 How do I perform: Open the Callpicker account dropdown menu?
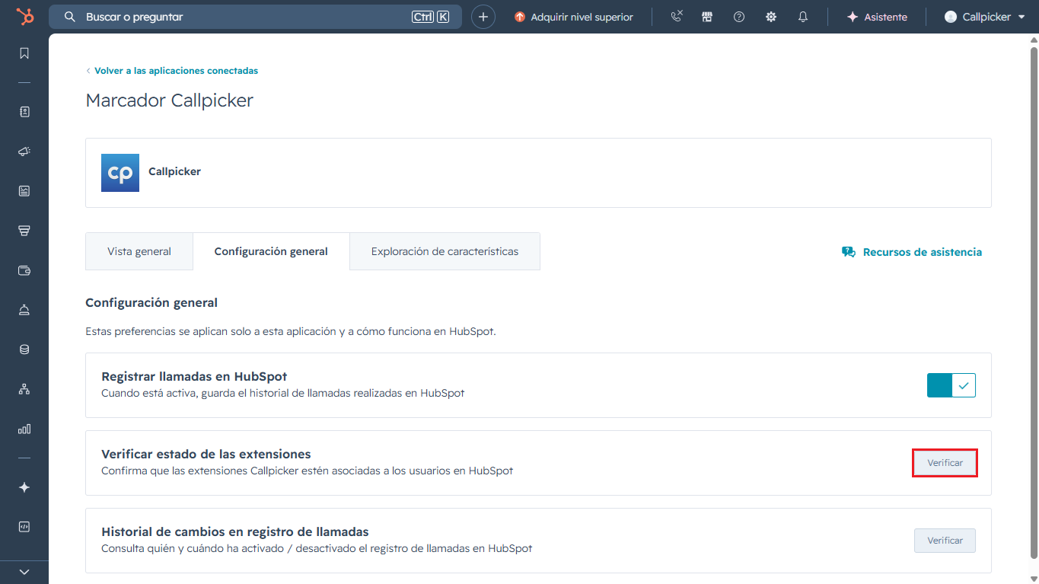[985, 17]
